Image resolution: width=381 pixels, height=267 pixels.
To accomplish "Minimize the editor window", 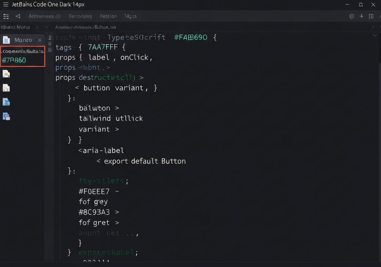I will [x=347, y=4].
